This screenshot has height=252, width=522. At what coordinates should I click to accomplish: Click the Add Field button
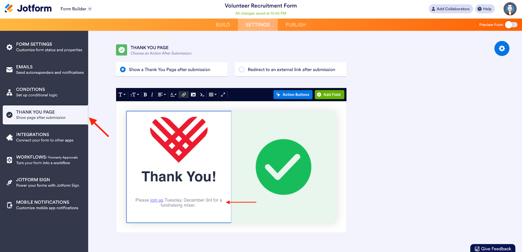329,95
